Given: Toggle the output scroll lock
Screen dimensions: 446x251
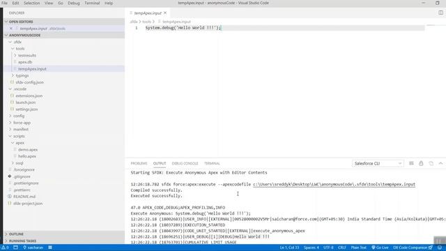Looking at the screenshot, I should 421,163.
